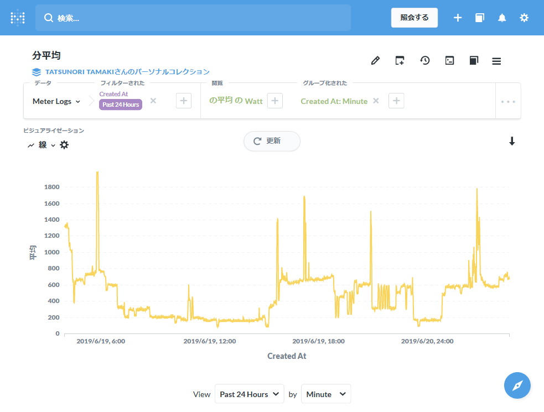Viewport: 544px width, 412px height.
Task: Open the notifications bell
Action: (502, 18)
